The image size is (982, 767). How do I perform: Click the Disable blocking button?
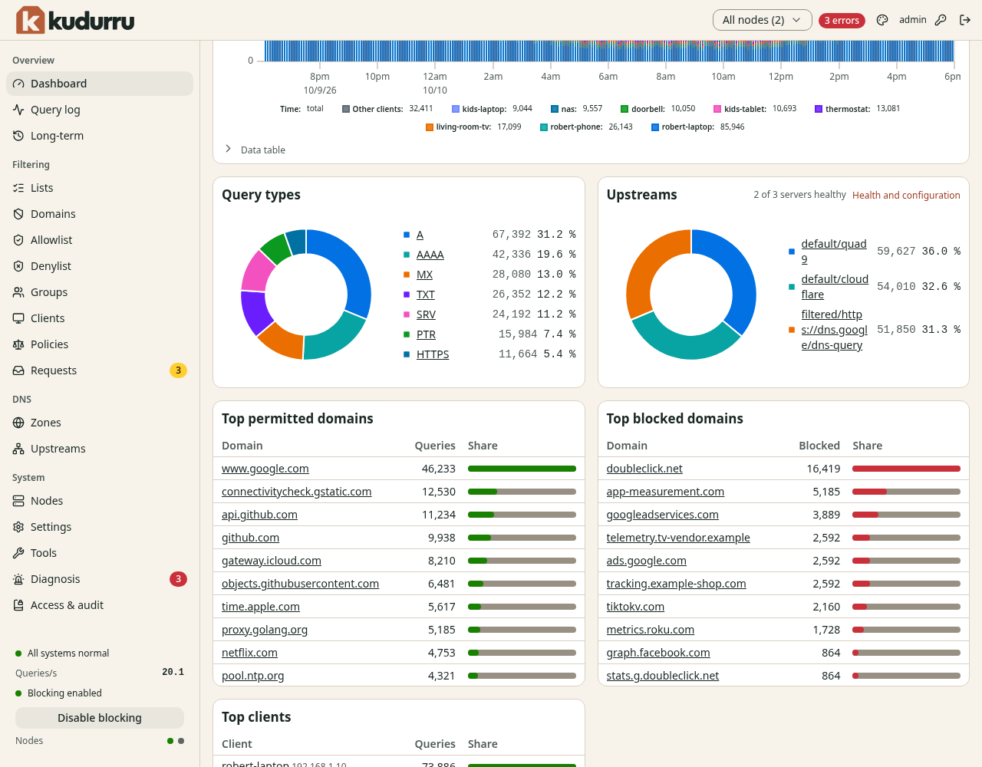click(100, 718)
